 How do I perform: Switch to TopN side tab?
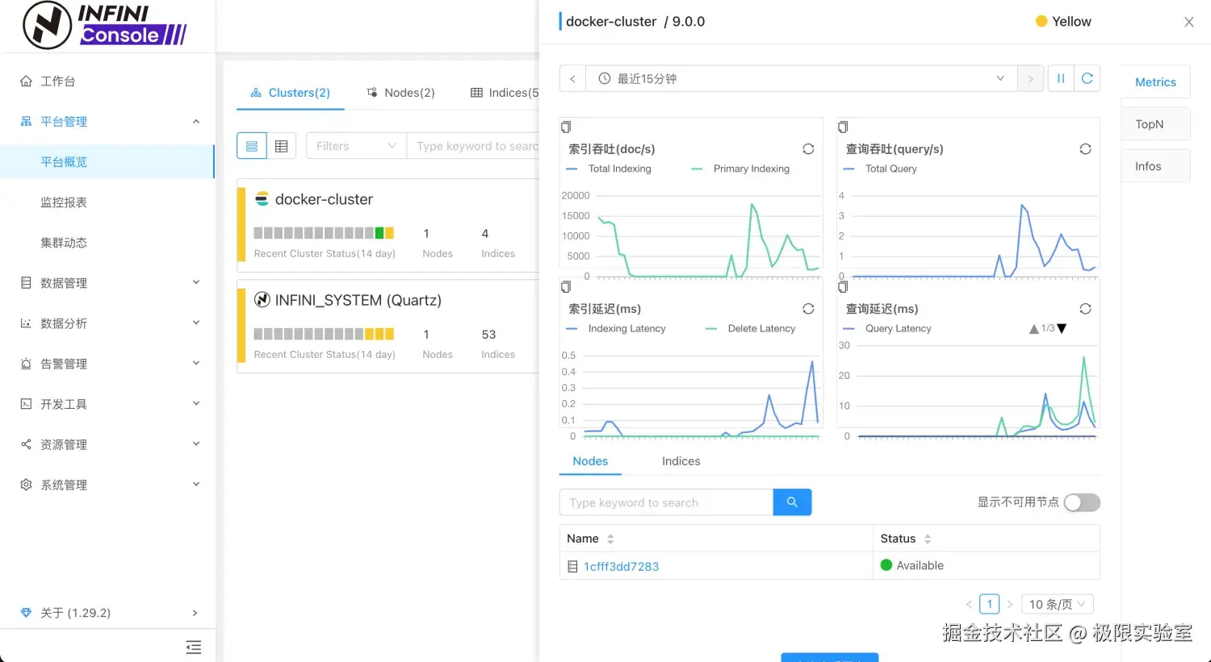pyautogui.click(x=1155, y=124)
